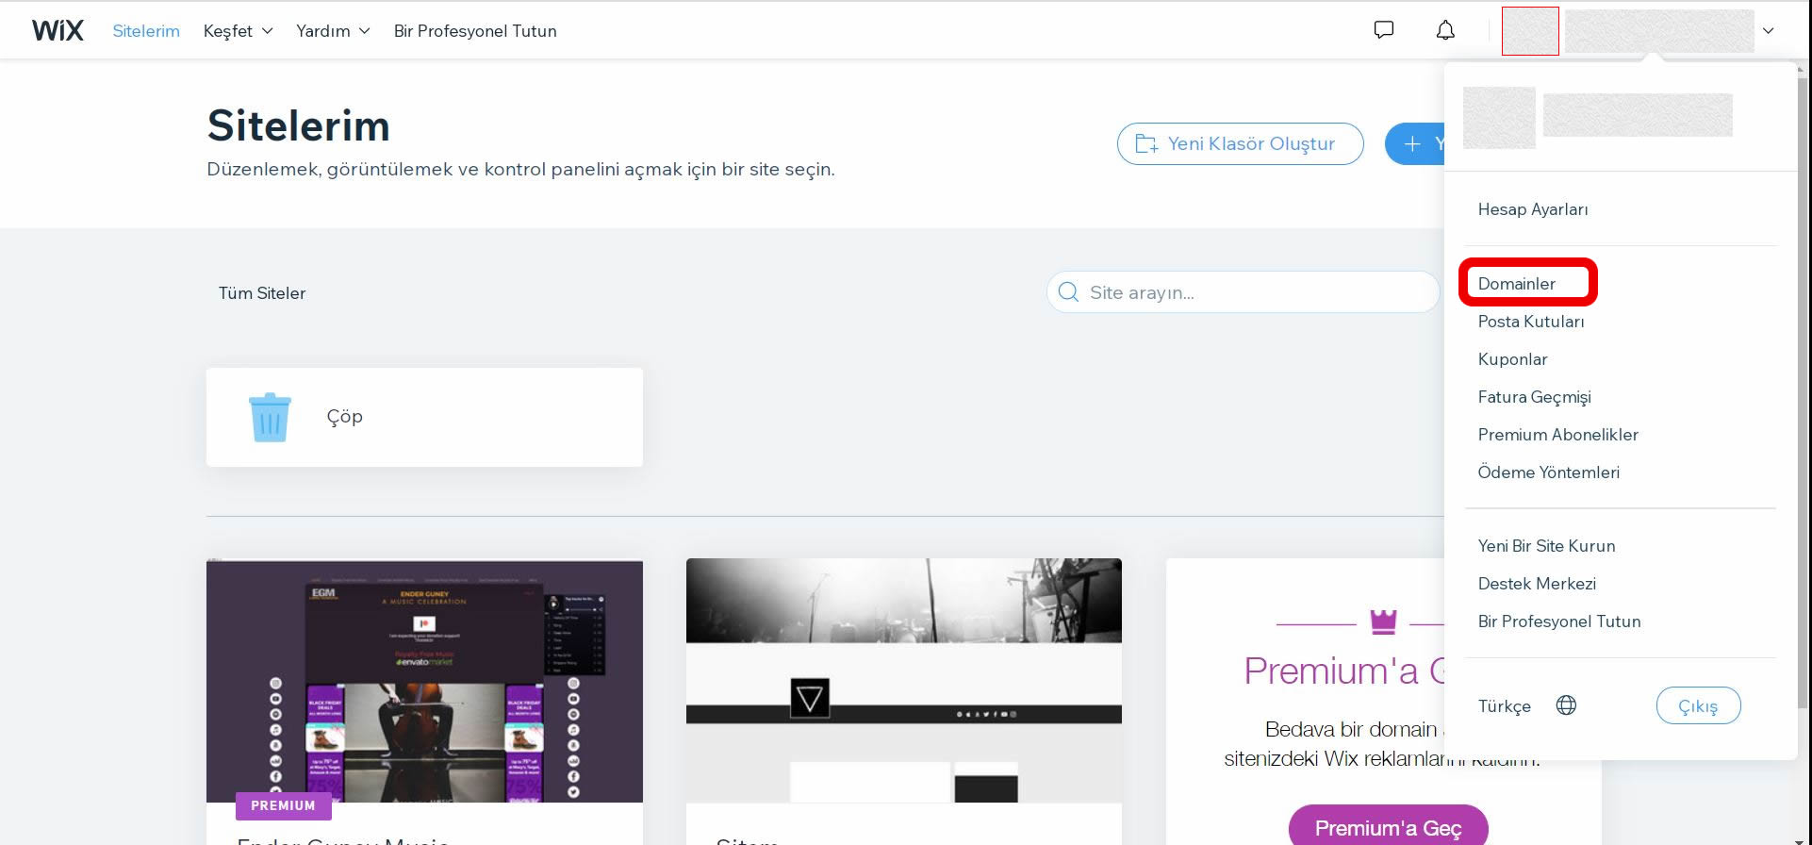Open Hesap Ayarları from account menu
1812x845 pixels.
(x=1532, y=209)
